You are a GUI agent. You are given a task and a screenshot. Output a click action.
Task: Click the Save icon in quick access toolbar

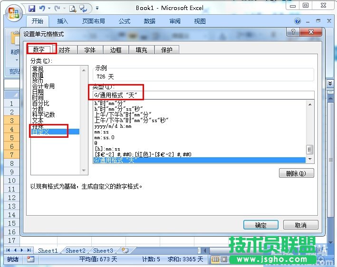[x=32, y=8]
